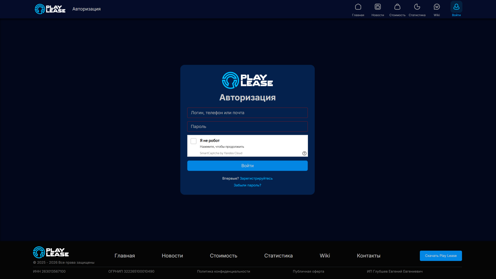Click the captcha help question mark icon

[x=304, y=153]
